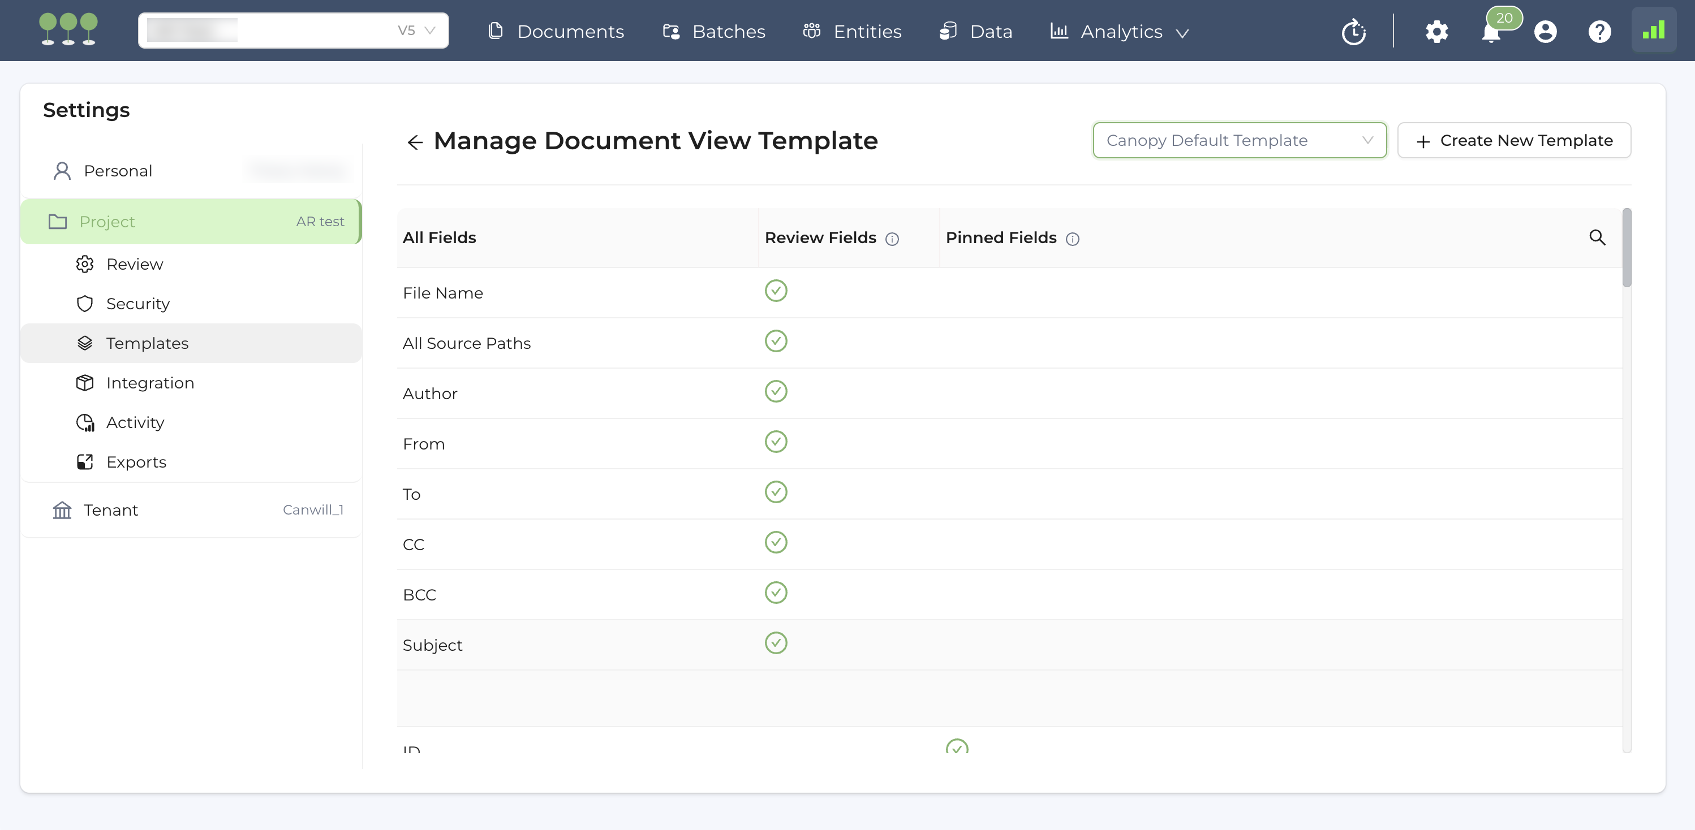Expand the Analytics menu chevron

pyautogui.click(x=1182, y=33)
